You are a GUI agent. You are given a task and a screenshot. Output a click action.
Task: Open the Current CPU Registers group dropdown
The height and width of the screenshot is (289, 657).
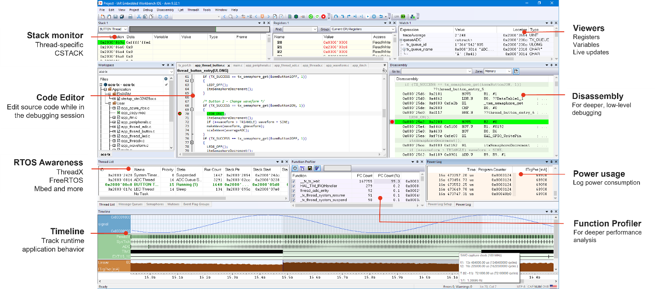click(x=392, y=29)
